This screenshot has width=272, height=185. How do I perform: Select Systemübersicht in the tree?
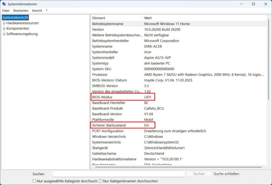tap(15, 18)
